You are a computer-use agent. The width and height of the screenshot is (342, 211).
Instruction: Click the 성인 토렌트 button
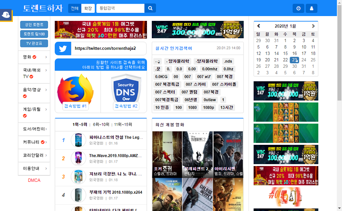click(x=34, y=25)
